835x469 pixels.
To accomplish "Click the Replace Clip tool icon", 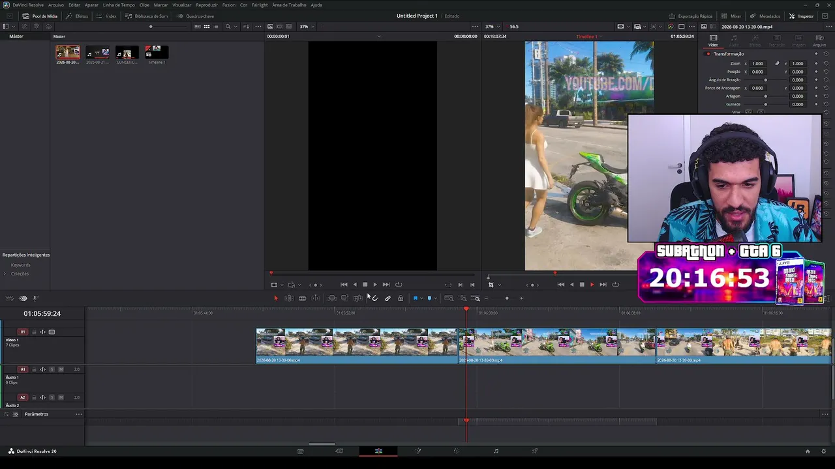I will tap(357, 298).
